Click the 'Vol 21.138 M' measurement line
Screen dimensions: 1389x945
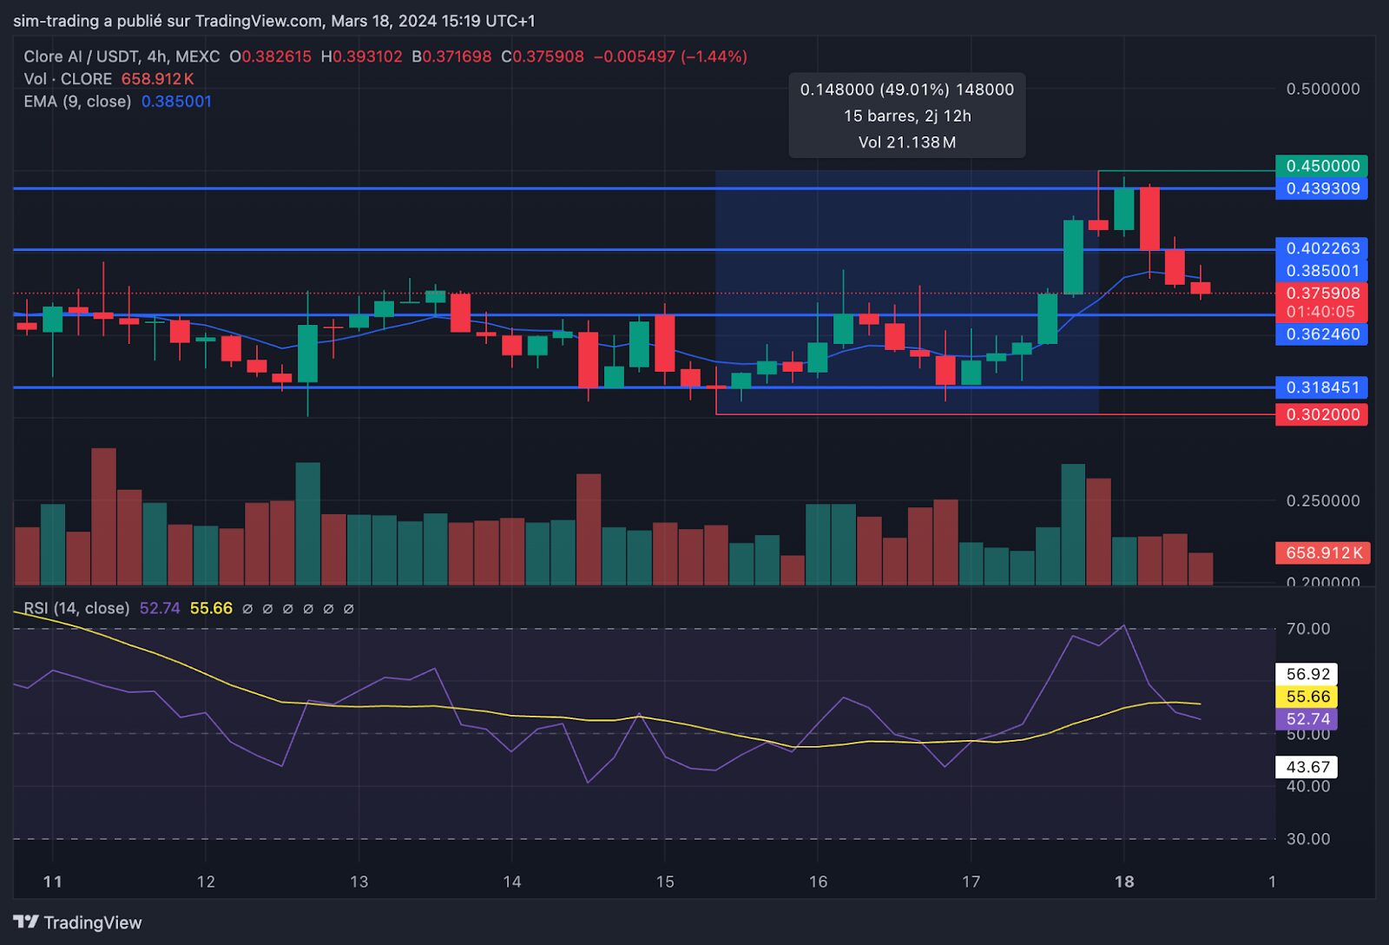coord(907,142)
